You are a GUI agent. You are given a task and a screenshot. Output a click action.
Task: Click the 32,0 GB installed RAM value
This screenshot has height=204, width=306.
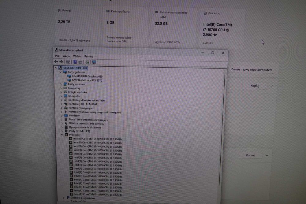(161, 24)
